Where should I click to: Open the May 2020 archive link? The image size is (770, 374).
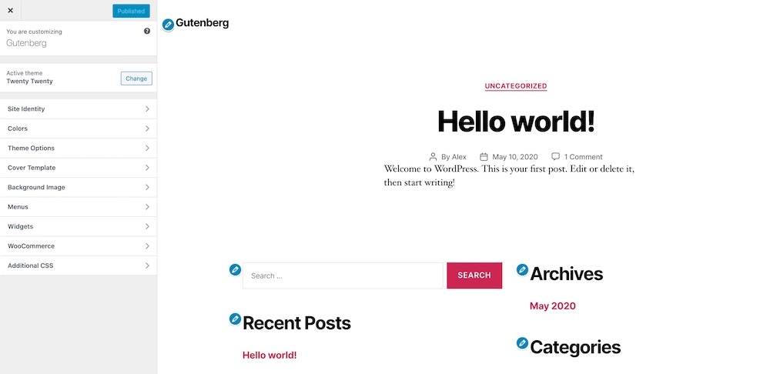pos(552,306)
